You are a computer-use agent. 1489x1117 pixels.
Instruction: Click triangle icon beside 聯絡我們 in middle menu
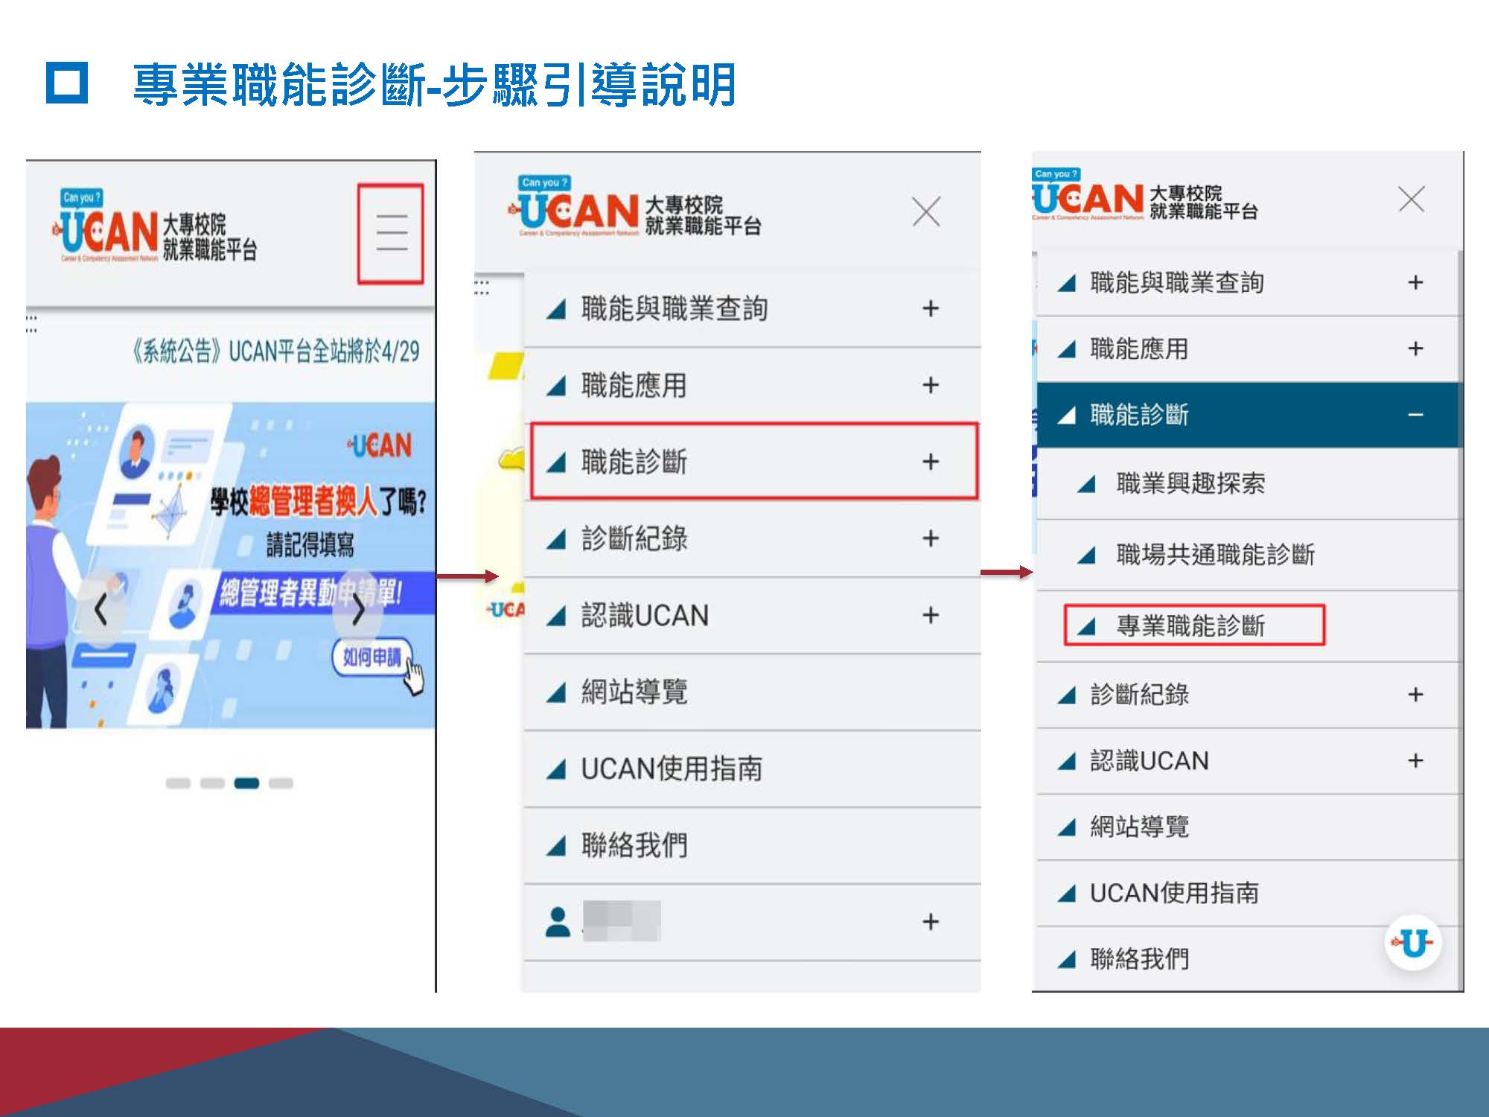click(x=557, y=845)
